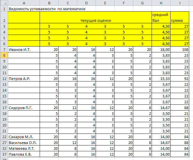Select row 2 header
Image resolution: width=193 pixels, height=160 pixels.
click(4, 17)
